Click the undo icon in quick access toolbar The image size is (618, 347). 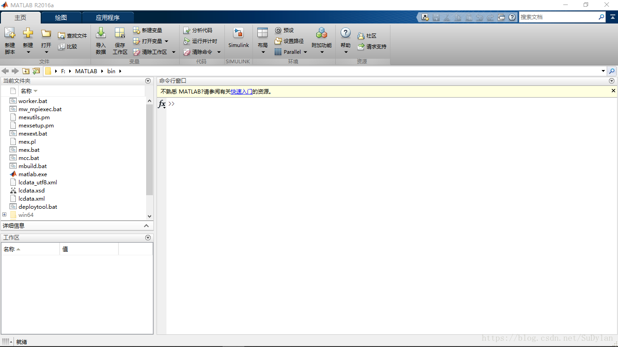point(480,17)
